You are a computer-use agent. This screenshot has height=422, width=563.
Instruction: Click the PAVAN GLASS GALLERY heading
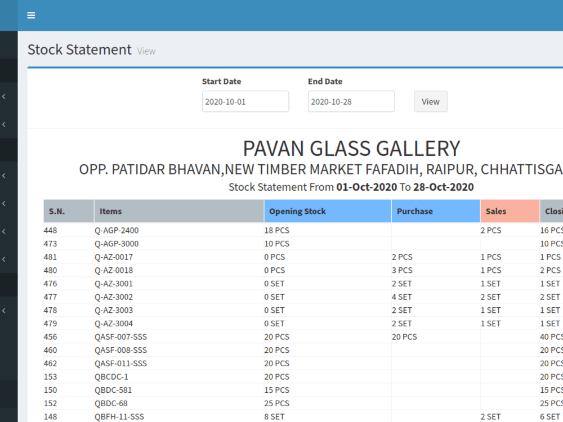[x=351, y=148]
